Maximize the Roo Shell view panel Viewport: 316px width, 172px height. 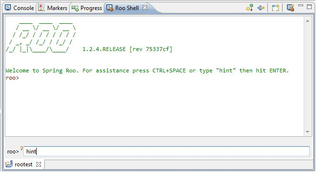309,7
